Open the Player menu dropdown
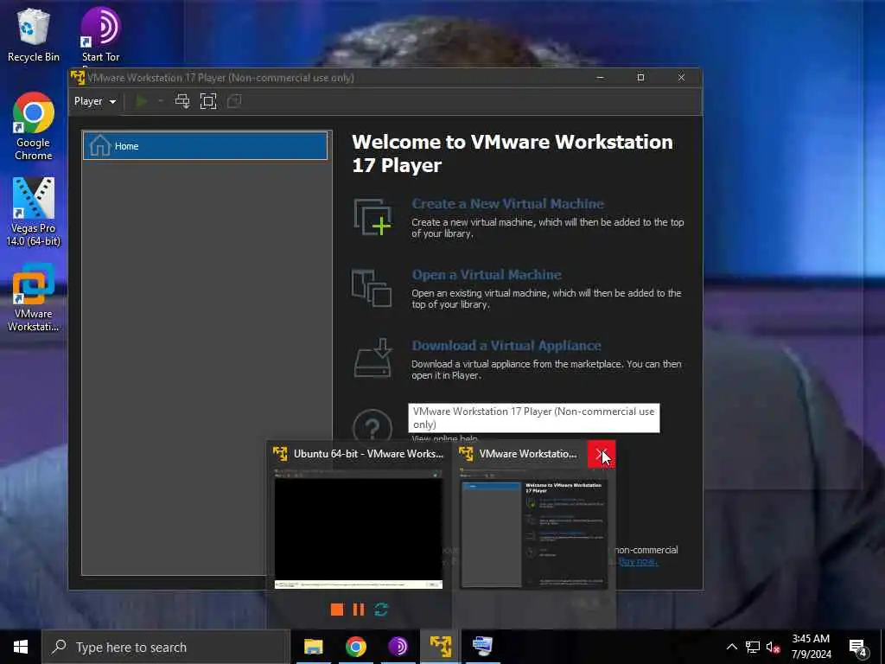The height and width of the screenshot is (664, 885). (95, 101)
